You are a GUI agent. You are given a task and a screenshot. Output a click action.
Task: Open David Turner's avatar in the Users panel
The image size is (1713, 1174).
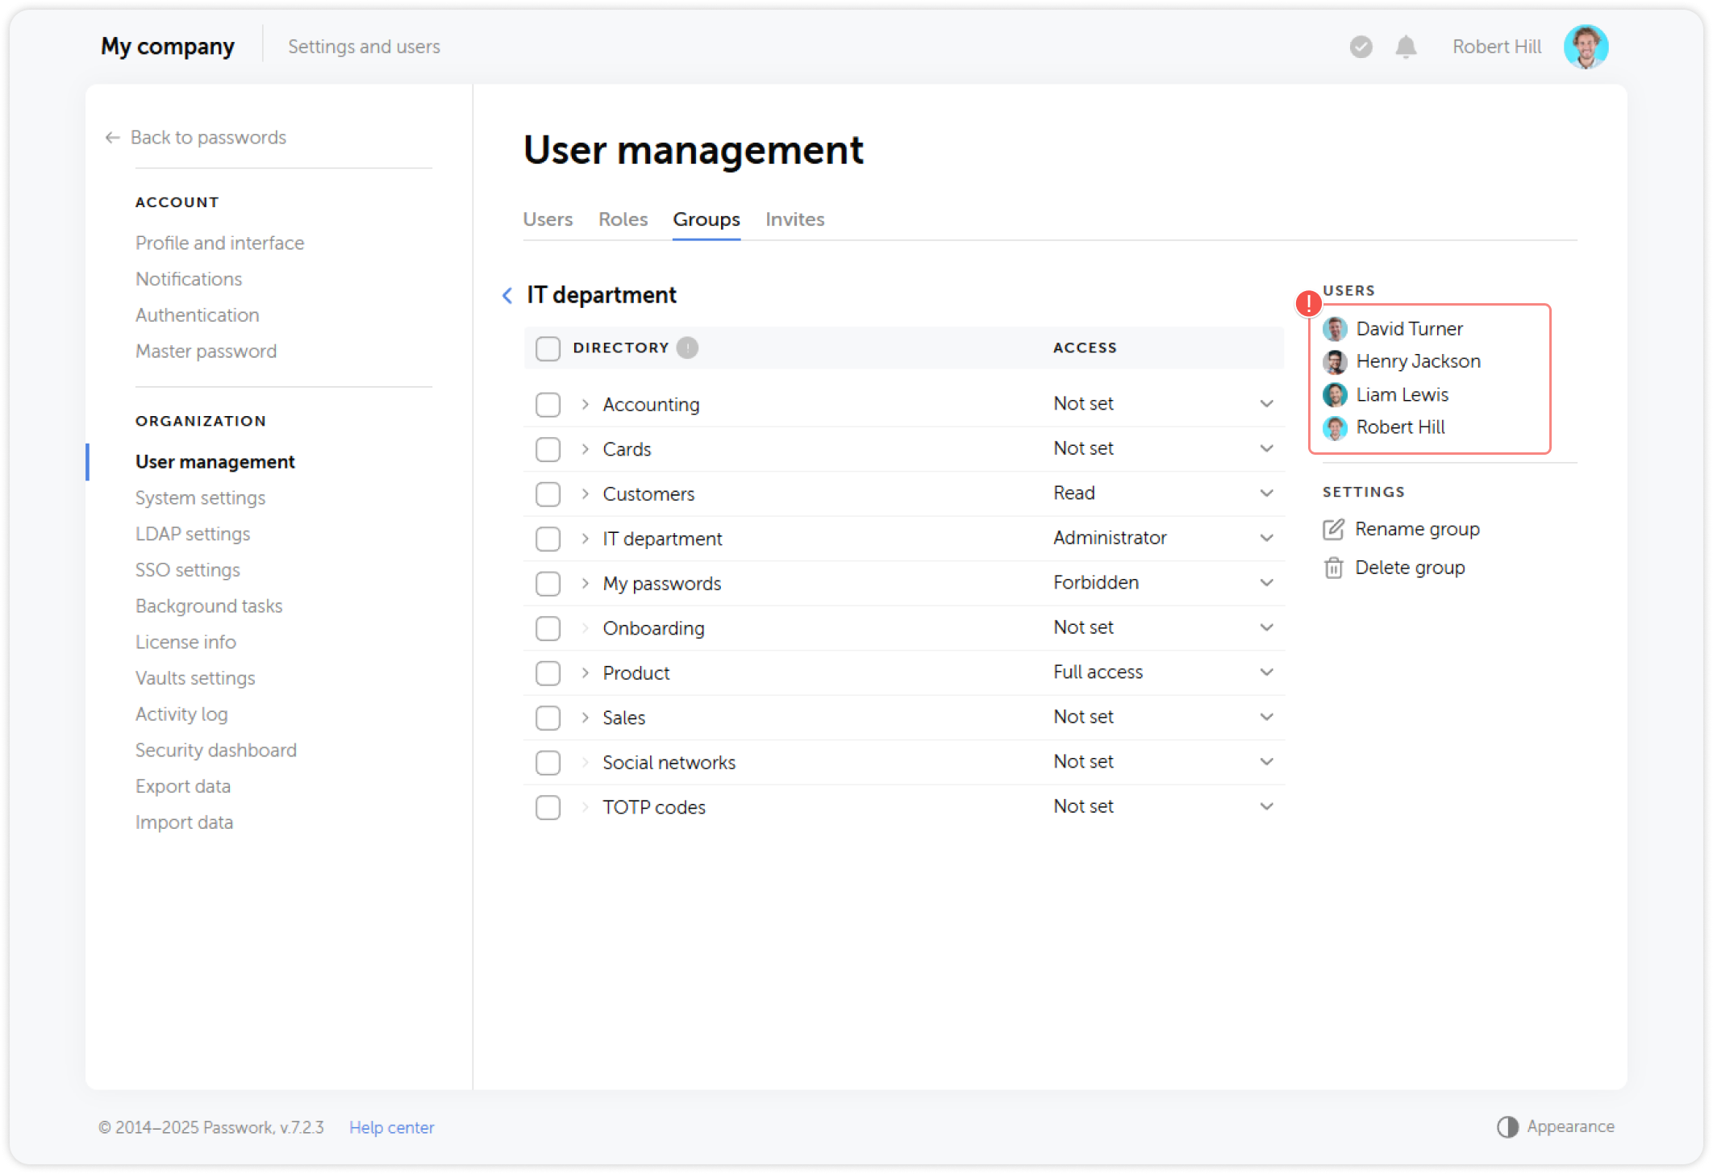pyautogui.click(x=1335, y=328)
